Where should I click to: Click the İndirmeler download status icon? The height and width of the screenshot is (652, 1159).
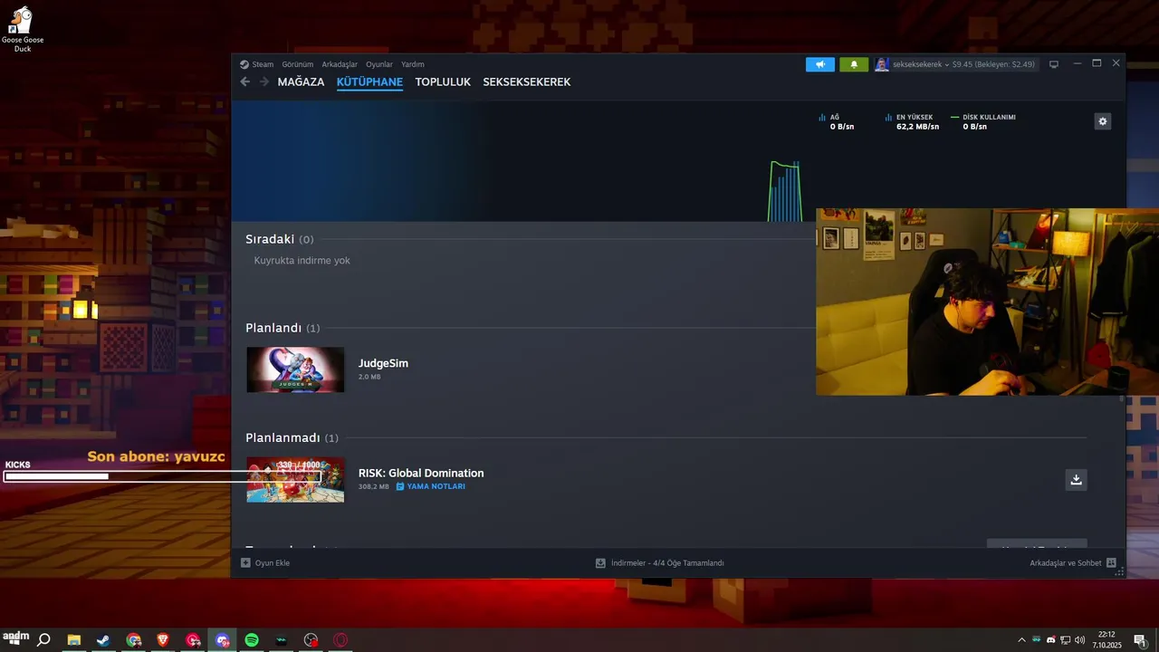[x=600, y=562]
